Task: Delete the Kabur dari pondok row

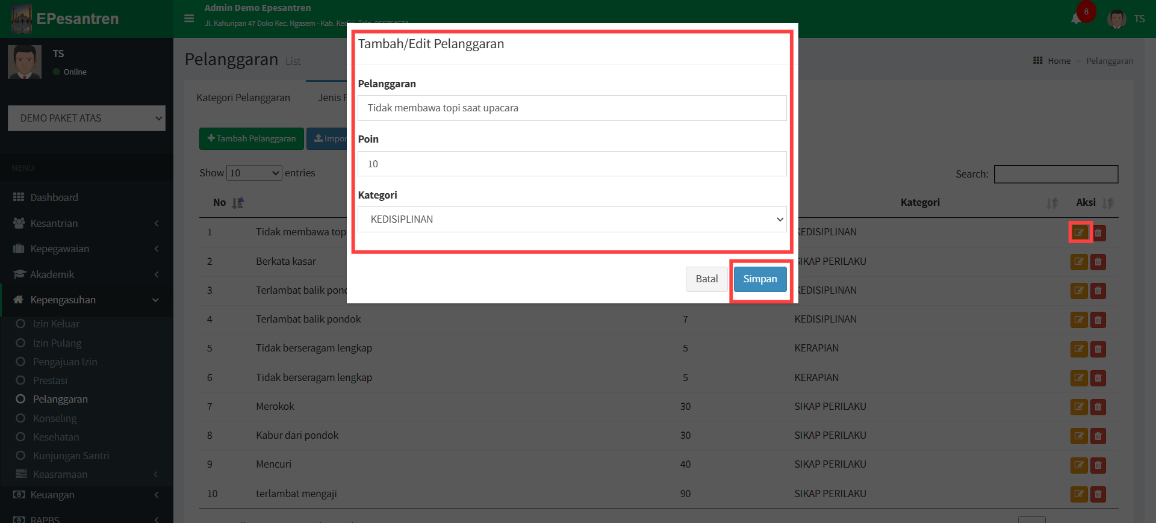Action: point(1098,436)
